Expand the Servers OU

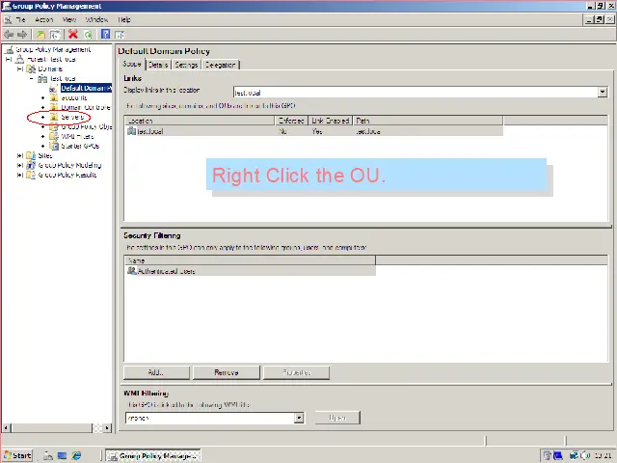42,117
